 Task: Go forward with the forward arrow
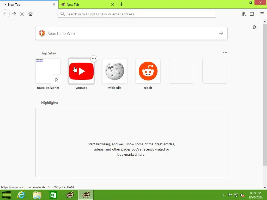(x=14, y=14)
